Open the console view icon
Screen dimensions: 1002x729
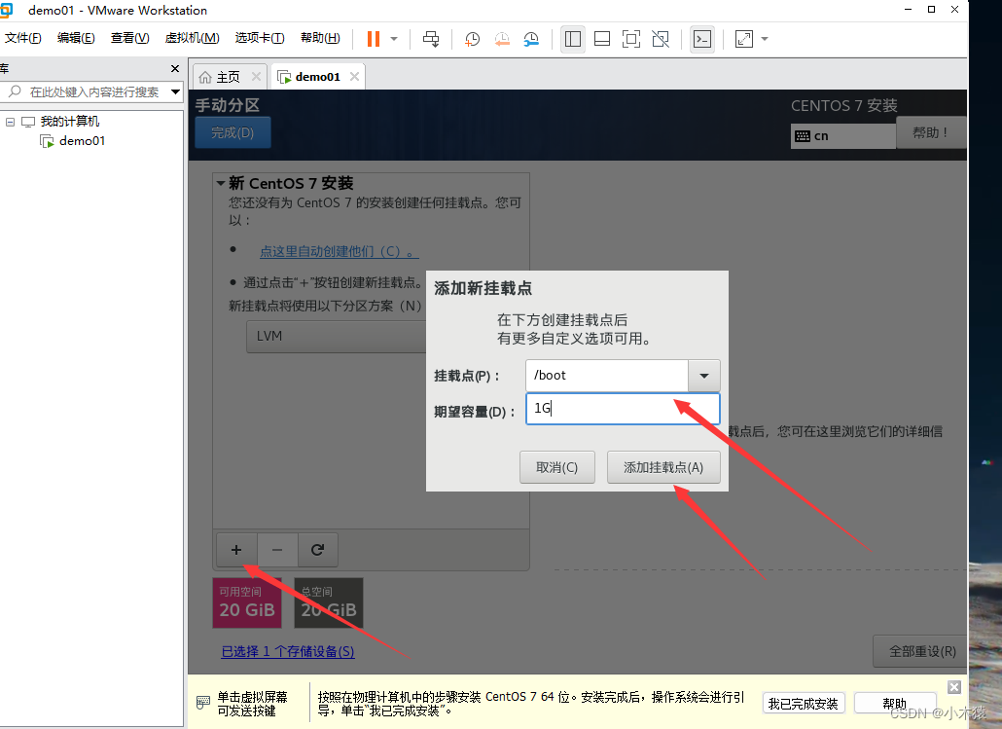point(702,39)
